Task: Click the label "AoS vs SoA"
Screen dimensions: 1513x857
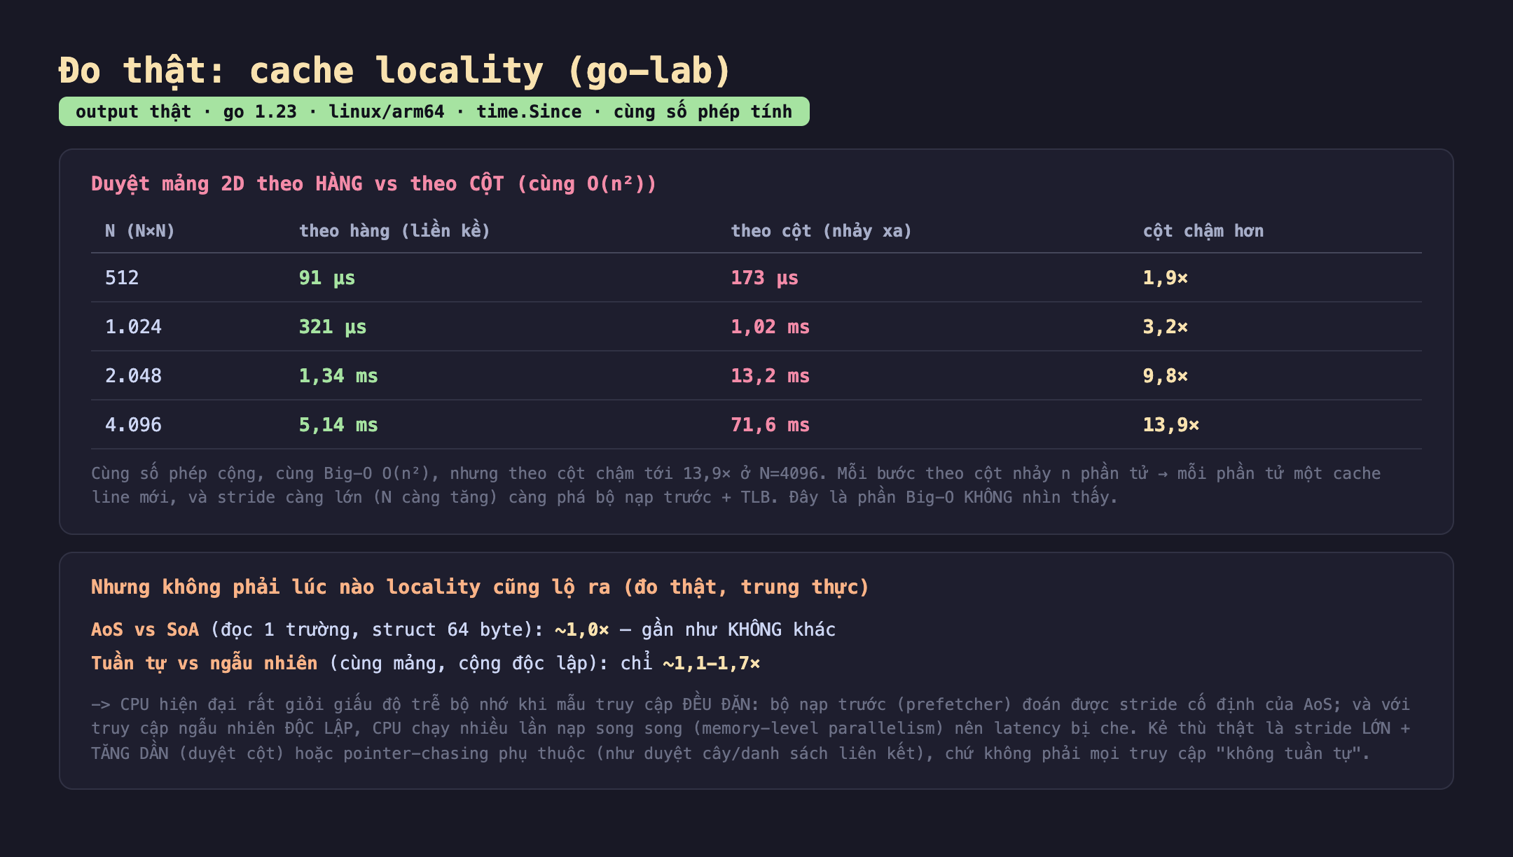Action: click(x=145, y=629)
